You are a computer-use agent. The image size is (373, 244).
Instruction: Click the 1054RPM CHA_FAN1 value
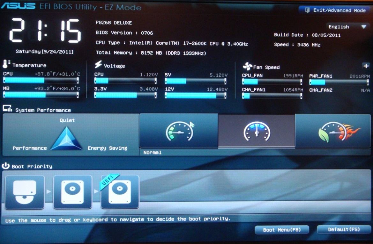293,90
